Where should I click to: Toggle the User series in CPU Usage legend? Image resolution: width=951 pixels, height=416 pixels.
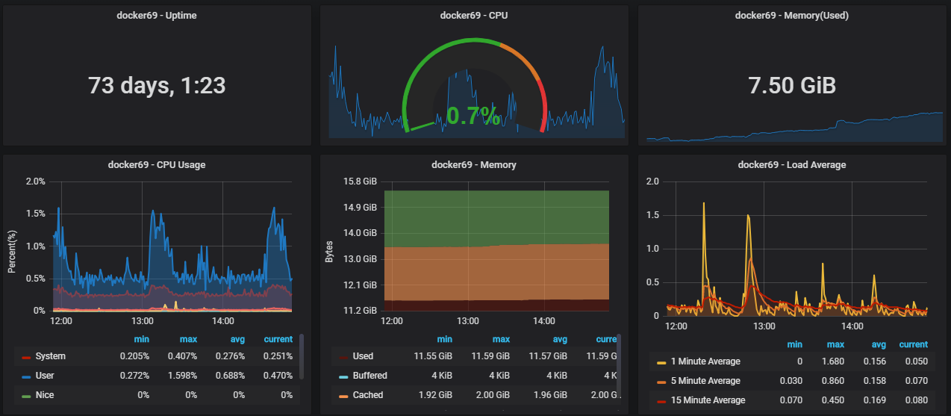coord(45,375)
